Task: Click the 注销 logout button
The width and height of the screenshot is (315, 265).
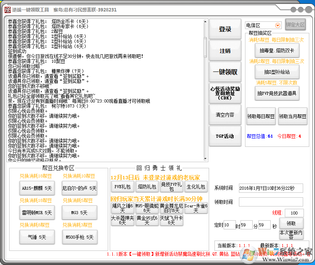Action: coord(225,51)
